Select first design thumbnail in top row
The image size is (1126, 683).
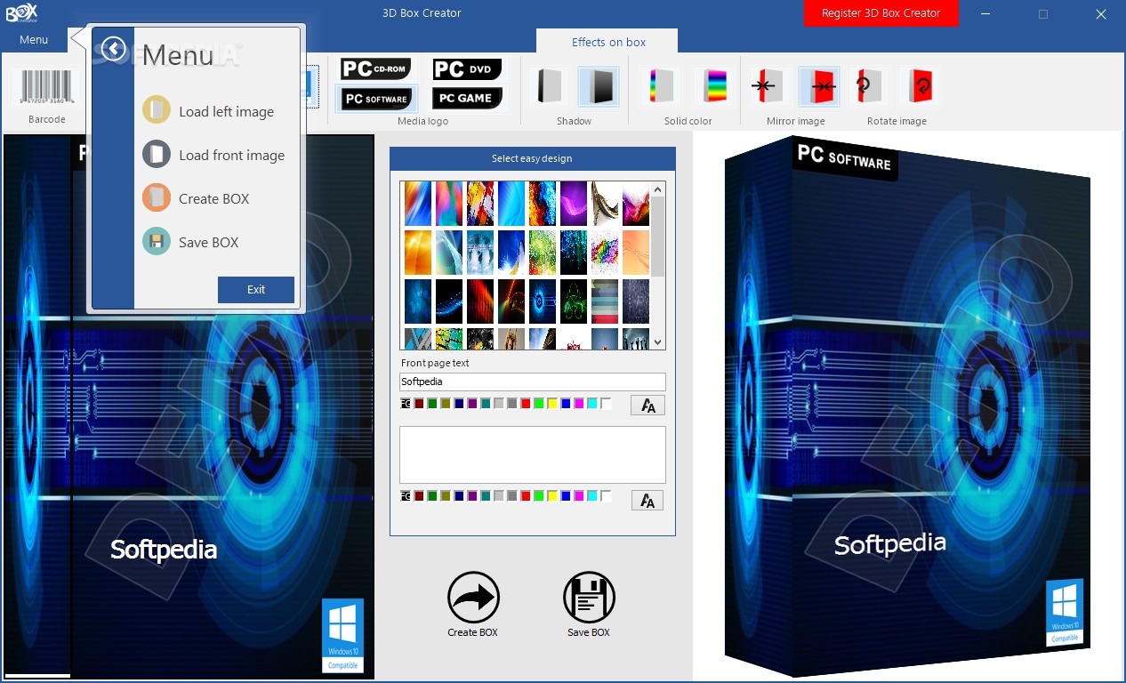(x=417, y=204)
